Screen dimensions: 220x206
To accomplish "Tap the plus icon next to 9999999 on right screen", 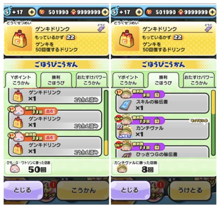I will (x=212, y=12).
